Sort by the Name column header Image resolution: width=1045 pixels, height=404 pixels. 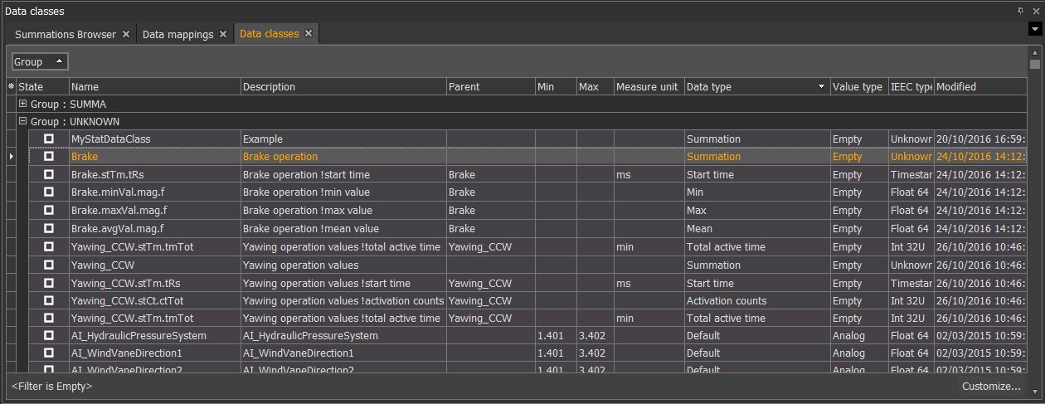point(155,86)
